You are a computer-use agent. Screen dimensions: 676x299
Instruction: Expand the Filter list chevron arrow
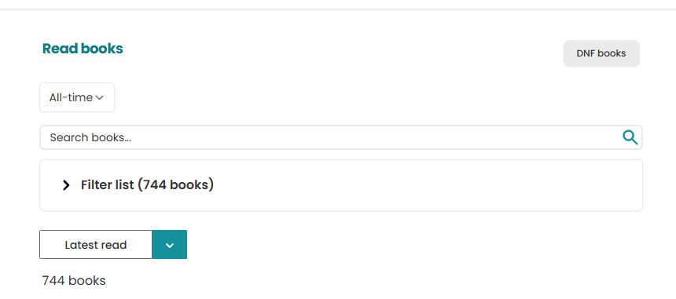click(x=66, y=185)
